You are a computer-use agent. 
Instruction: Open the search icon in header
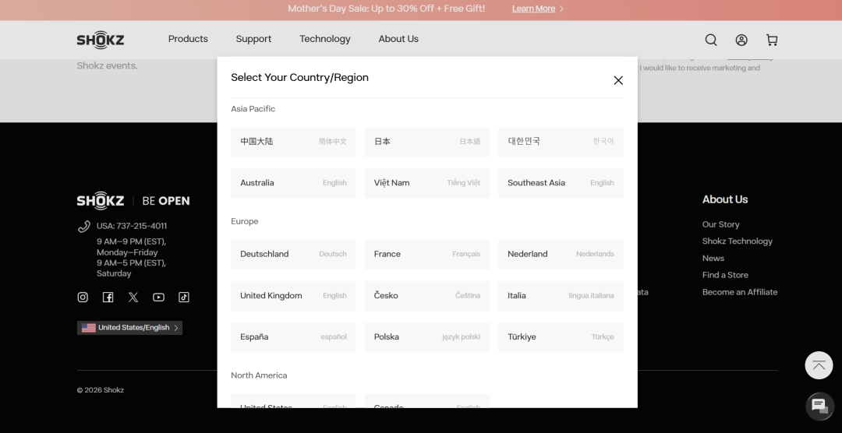click(711, 40)
